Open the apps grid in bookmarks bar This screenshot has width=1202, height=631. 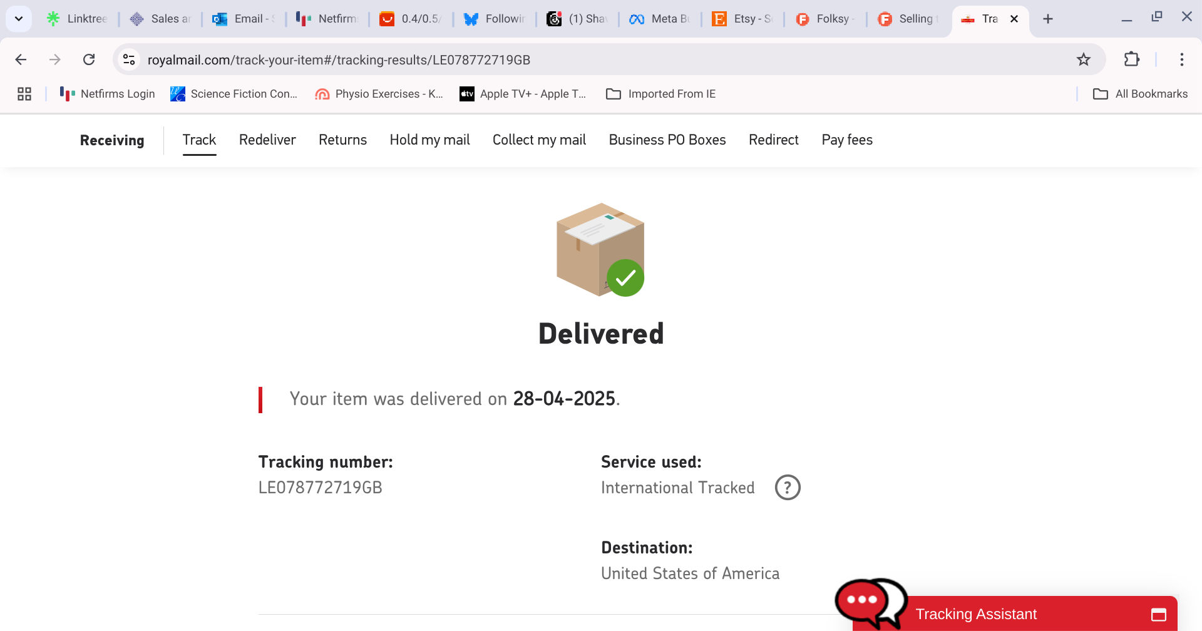(24, 94)
